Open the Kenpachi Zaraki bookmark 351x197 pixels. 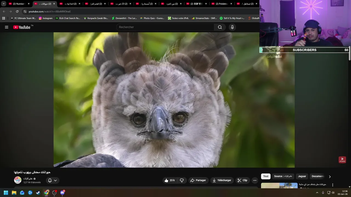[x=96, y=18]
